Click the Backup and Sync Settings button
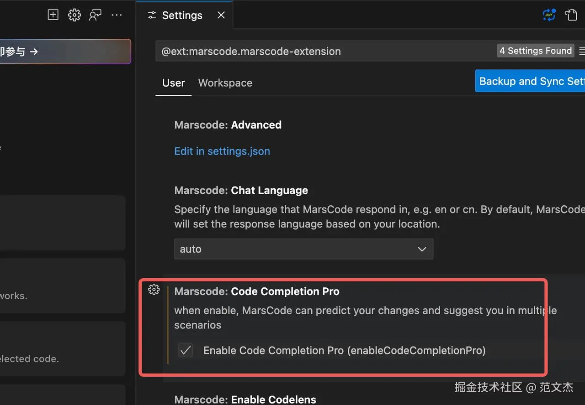Image resolution: width=585 pixels, height=405 pixels. click(531, 81)
